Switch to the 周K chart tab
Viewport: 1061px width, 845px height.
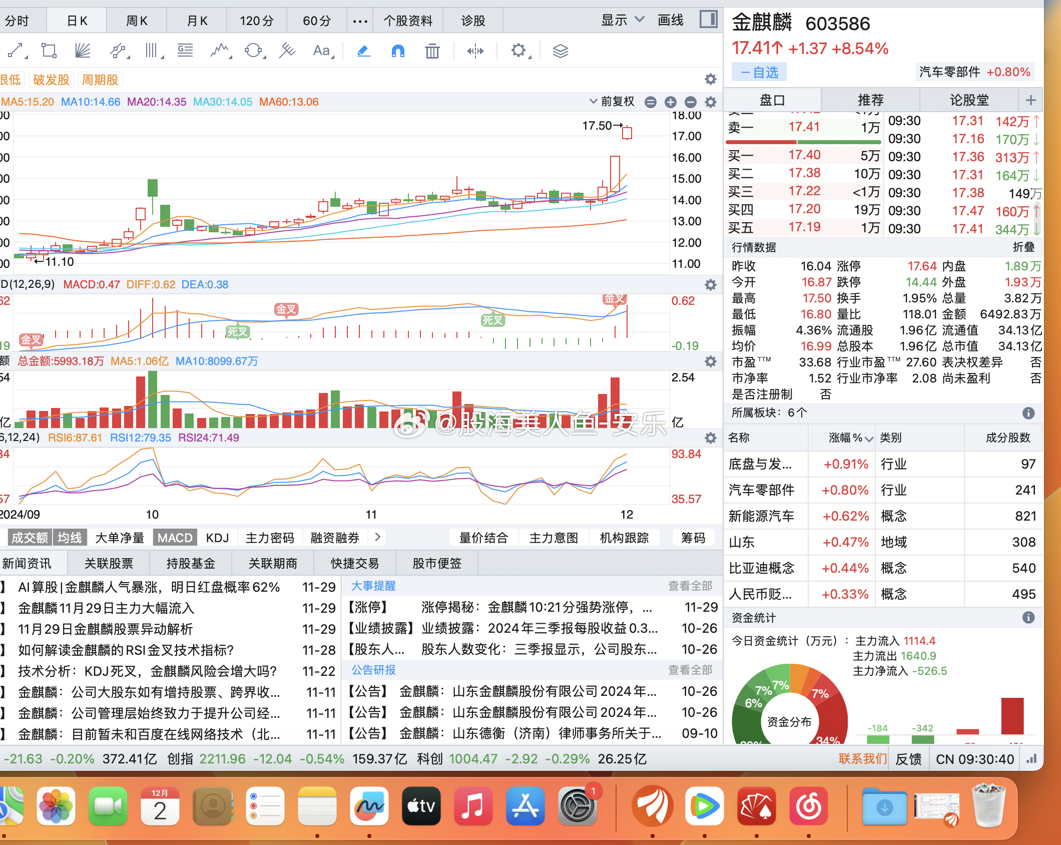(137, 21)
